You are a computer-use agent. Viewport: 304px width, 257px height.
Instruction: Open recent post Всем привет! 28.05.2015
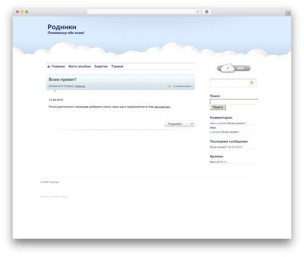226,147
